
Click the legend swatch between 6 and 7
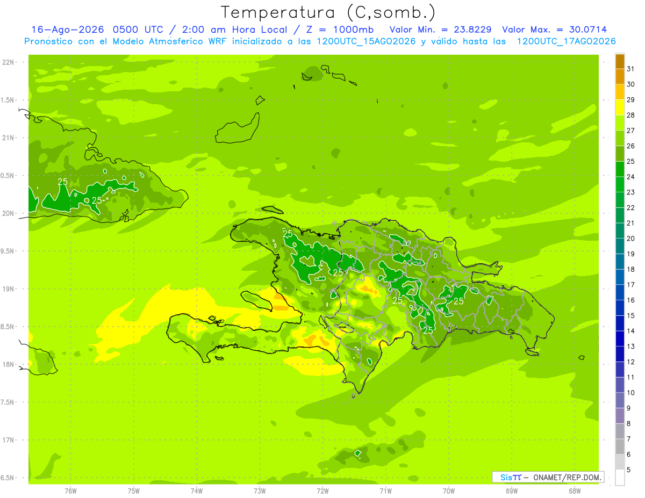(620, 446)
